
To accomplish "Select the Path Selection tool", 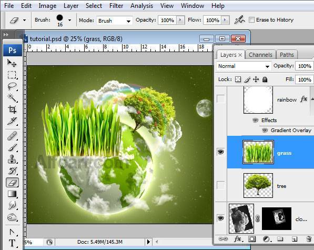I will coord(12,232).
